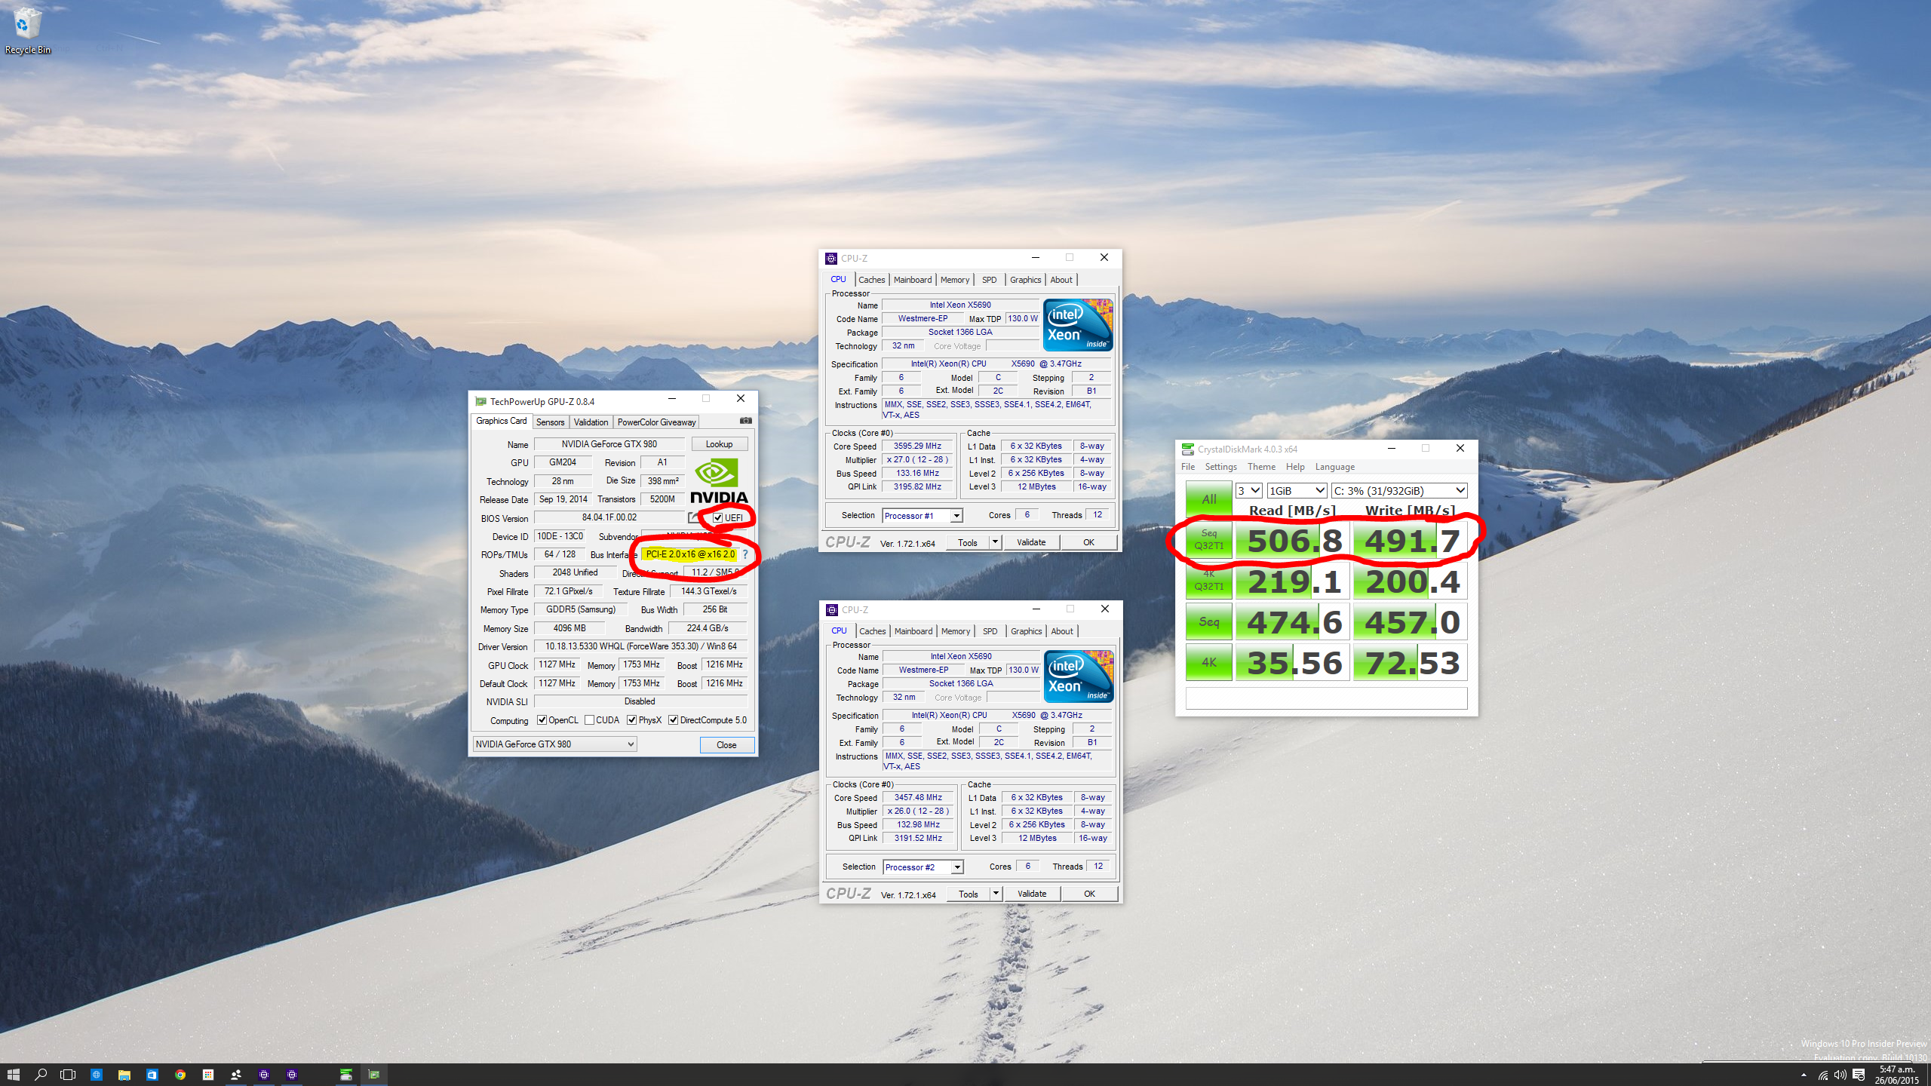
Task: Click GPU-Z screenshot camera icon
Action: coord(745,421)
